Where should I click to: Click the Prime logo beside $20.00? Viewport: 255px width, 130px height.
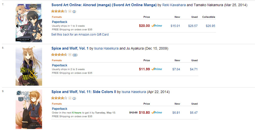point(157,26)
